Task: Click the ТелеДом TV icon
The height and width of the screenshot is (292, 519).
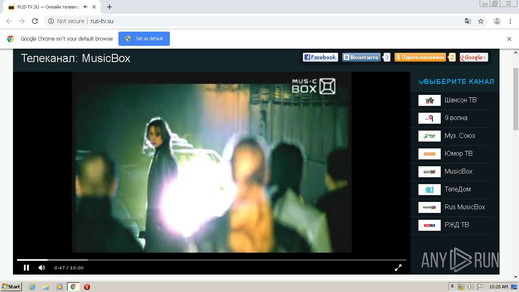Action: 429,189
